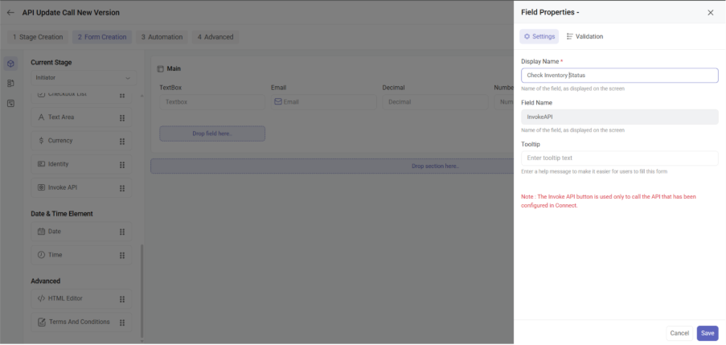726x345 pixels.
Task: Go to the Automation step
Action: coord(162,37)
